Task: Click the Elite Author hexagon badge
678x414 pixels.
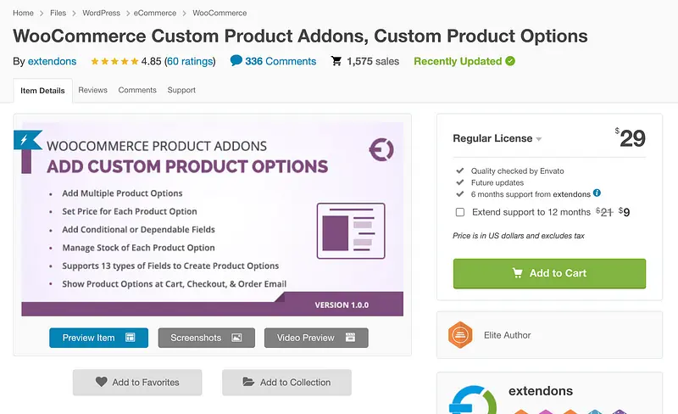Action: tap(460, 335)
